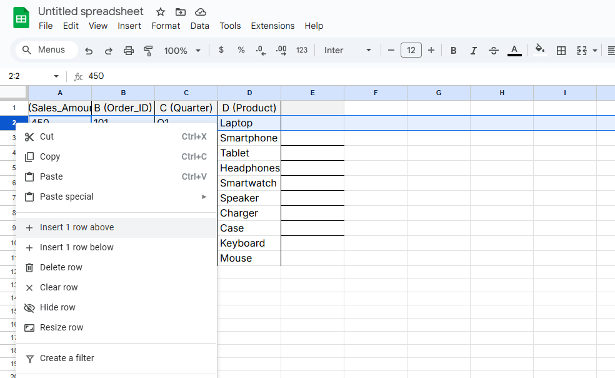Increase font size with plus button

[431, 50]
